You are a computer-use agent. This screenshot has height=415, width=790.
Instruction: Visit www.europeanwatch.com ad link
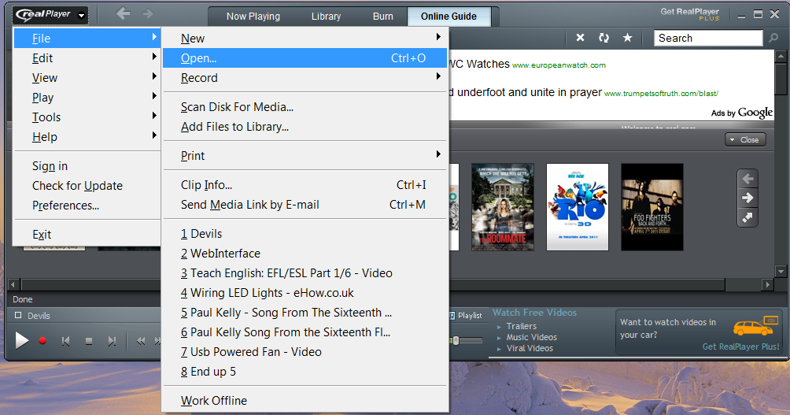(x=559, y=65)
